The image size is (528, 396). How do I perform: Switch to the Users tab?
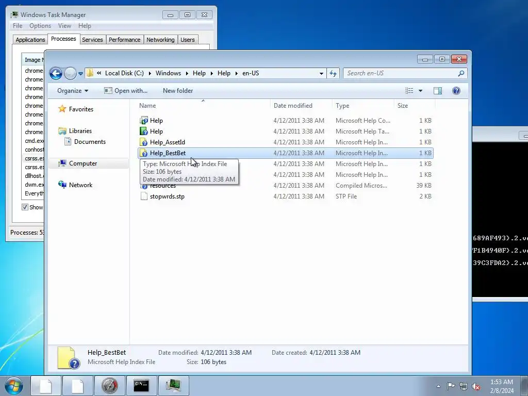pyautogui.click(x=187, y=40)
